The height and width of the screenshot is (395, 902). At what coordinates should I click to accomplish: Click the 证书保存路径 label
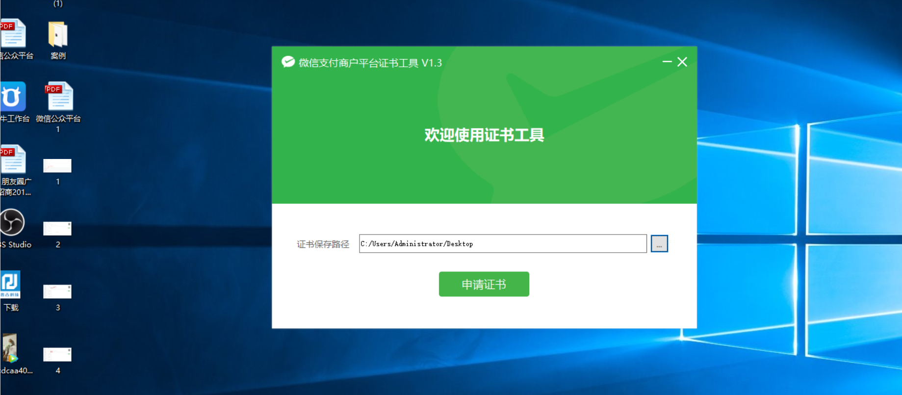(323, 244)
